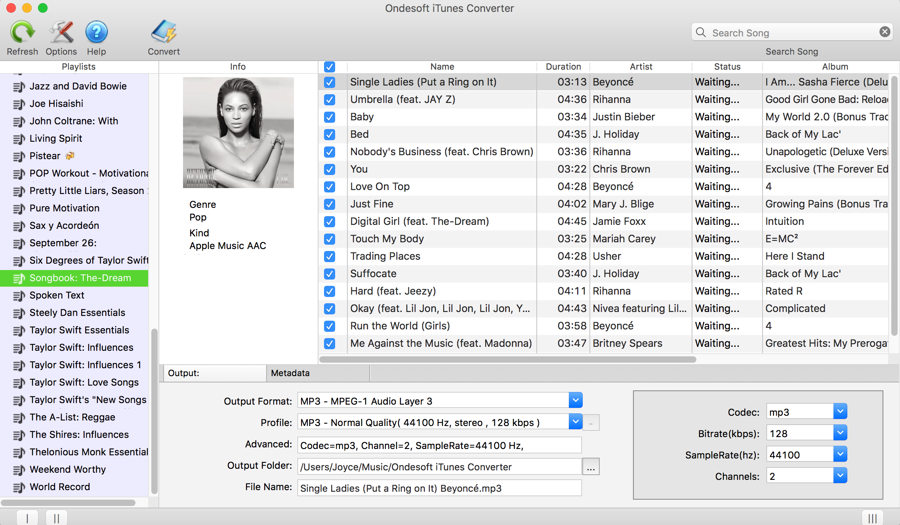The image size is (900, 525).
Task: Toggle checkbox for Umbrella feat JAY Z
Action: (x=329, y=99)
